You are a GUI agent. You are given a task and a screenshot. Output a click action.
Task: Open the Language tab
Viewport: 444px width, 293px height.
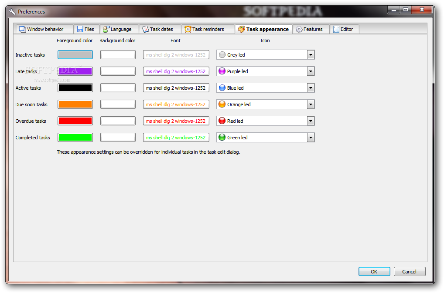(x=119, y=29)
